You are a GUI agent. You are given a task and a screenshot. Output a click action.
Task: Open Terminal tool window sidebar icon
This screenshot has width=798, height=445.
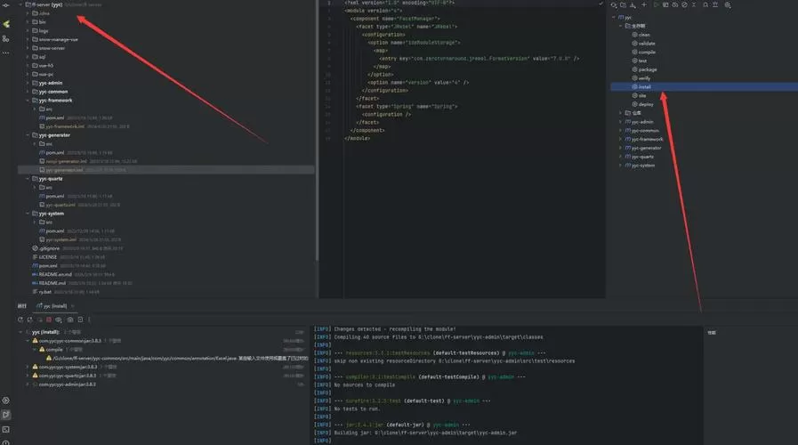(6, 430)
